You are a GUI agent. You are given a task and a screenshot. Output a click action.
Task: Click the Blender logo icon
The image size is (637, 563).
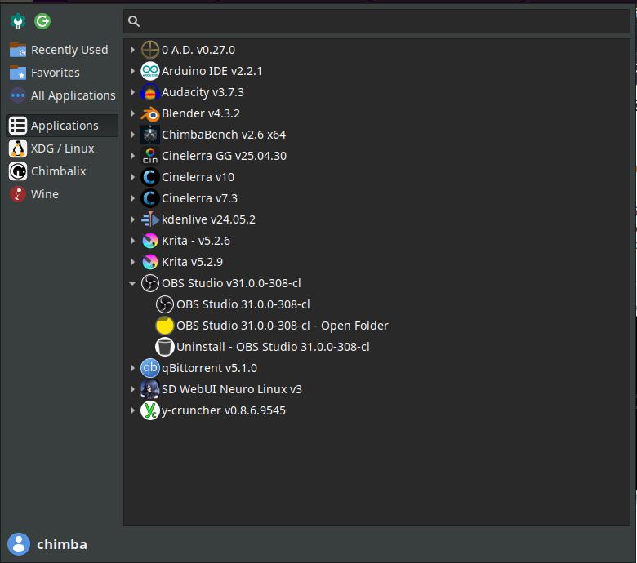[150, 113]
